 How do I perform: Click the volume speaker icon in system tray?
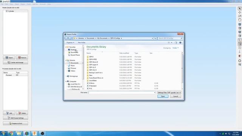226,133
